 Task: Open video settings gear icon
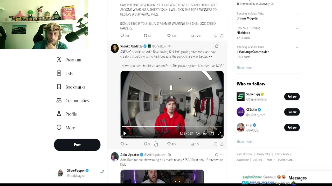pos(205,134)
